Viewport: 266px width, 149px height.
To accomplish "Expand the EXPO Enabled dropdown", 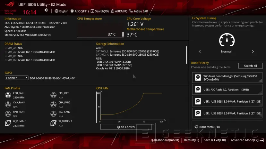I will point(16,78).
